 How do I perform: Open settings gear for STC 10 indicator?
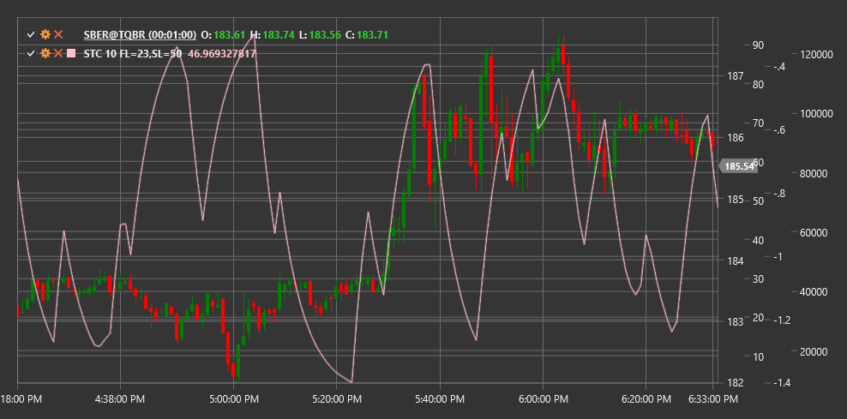(45, 53)
